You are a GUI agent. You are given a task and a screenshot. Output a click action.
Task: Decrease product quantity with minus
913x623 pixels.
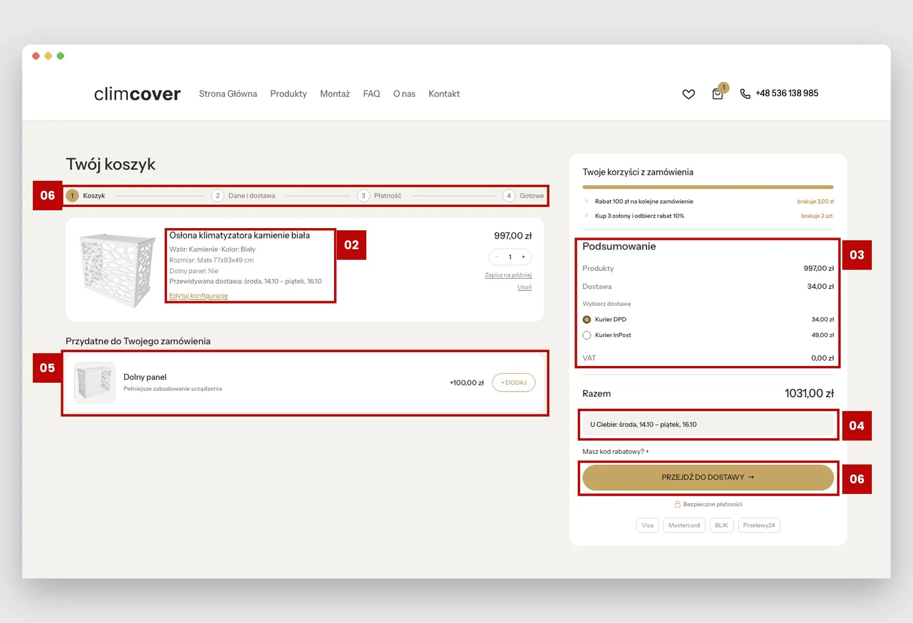[497, 257]
